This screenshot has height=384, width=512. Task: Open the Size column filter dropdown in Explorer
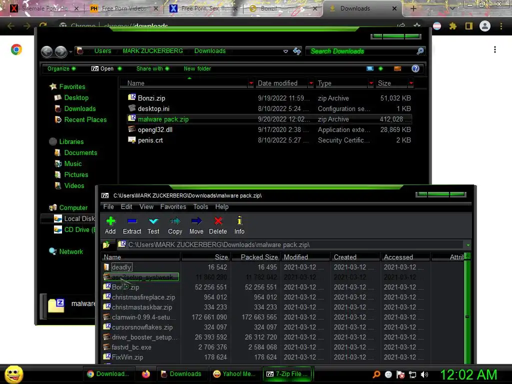(411, 83)
